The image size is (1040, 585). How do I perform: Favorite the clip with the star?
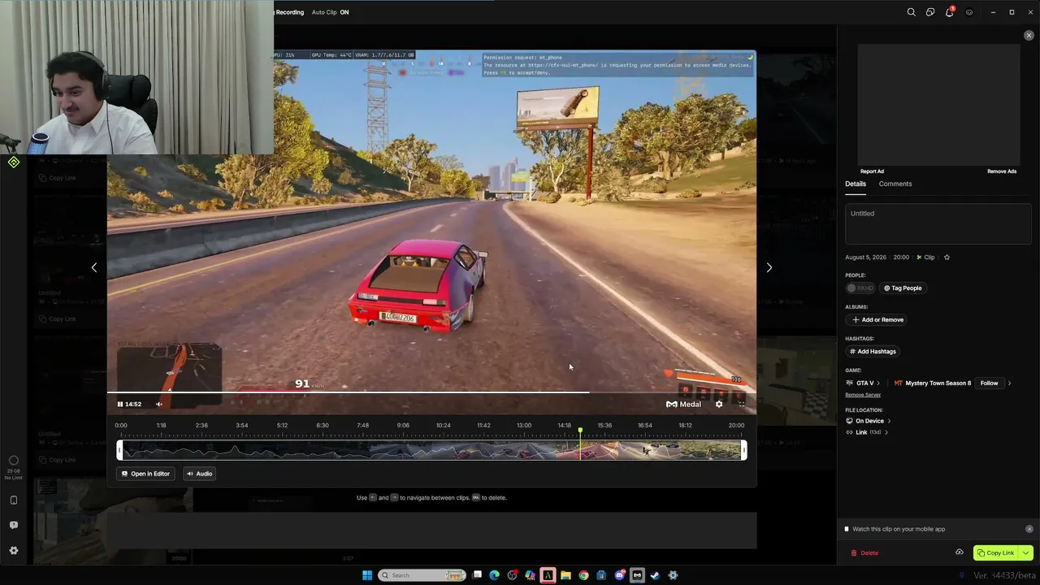947,258
